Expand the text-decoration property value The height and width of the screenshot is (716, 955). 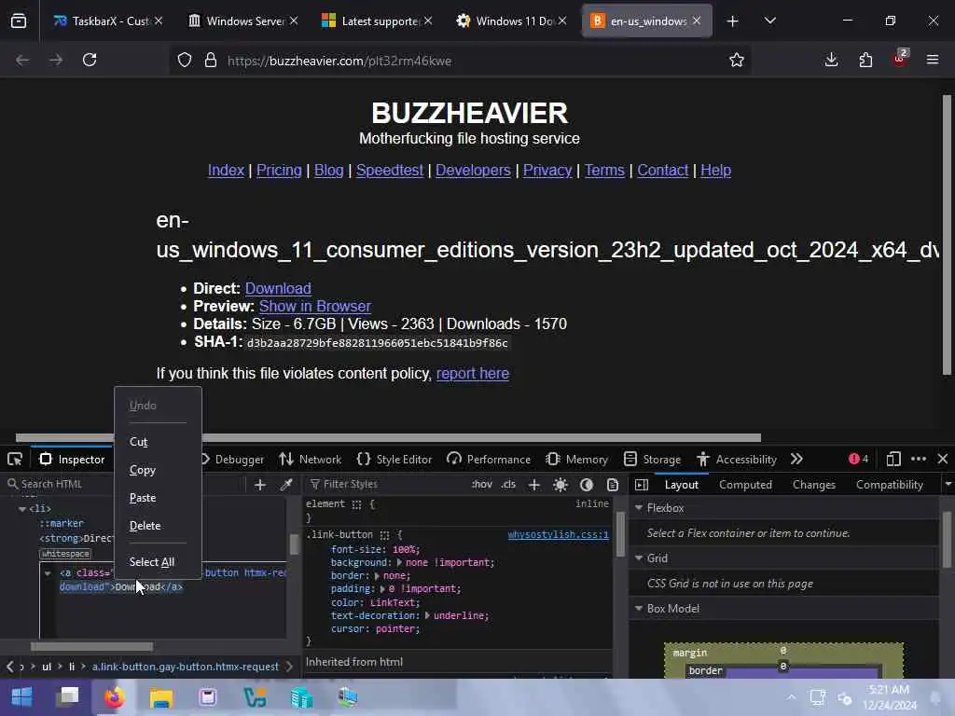coord(427,615)
